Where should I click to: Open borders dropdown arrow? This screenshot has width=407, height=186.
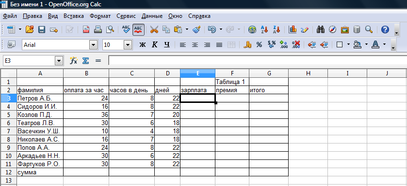(x=348, y=45)
